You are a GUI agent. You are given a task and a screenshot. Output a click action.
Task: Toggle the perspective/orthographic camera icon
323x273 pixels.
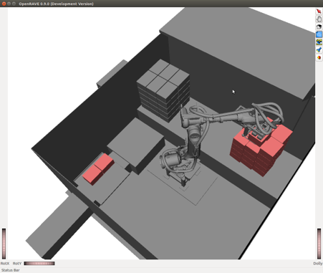[x=319, y=57]
